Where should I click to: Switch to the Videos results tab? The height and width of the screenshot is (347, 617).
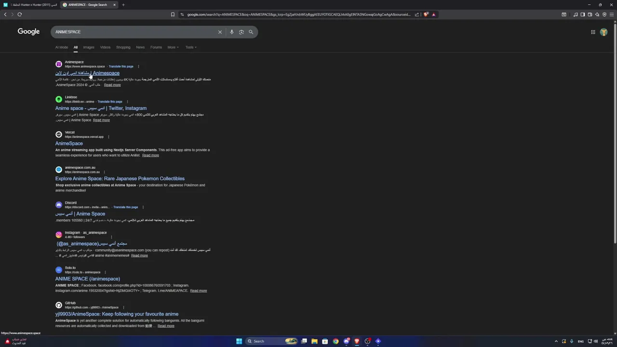click(x=105, y=47)
